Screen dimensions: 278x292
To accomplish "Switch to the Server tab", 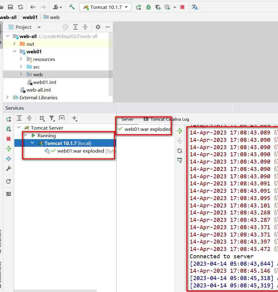I will coord(127,119).
